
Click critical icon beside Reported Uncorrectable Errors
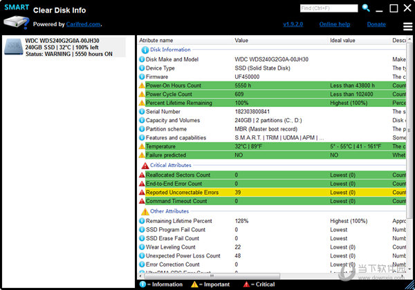[x=142, y=192]
